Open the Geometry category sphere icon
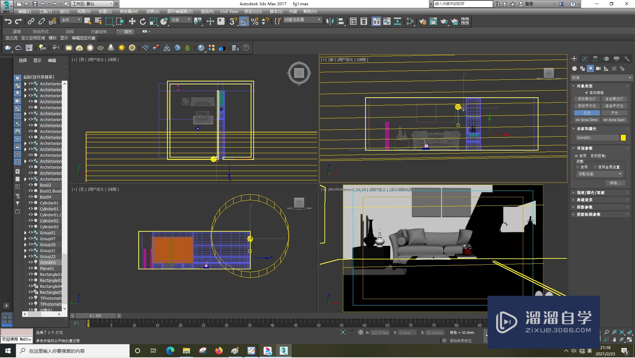Viewport: 635px width, 358px height. 574,68
